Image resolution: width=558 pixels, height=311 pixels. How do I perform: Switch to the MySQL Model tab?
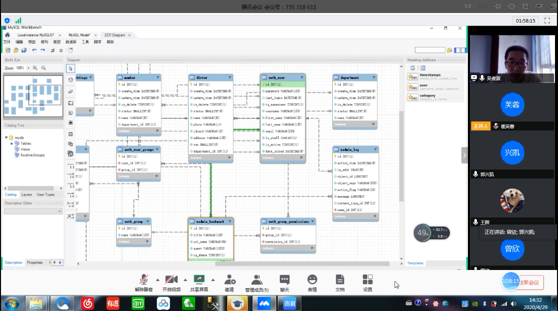click(x=79, y=35)
